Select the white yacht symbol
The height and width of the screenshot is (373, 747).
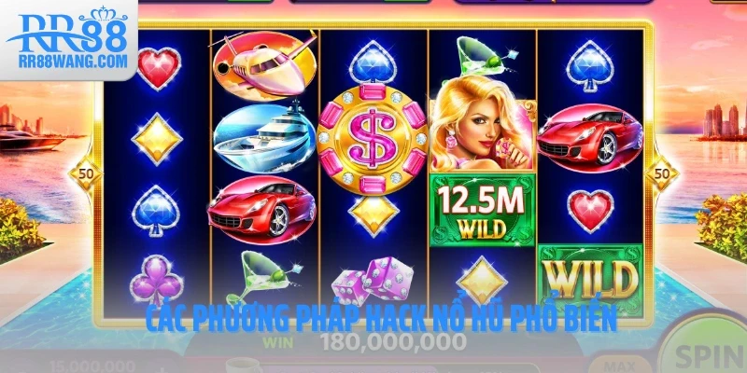tap(264, 138)
